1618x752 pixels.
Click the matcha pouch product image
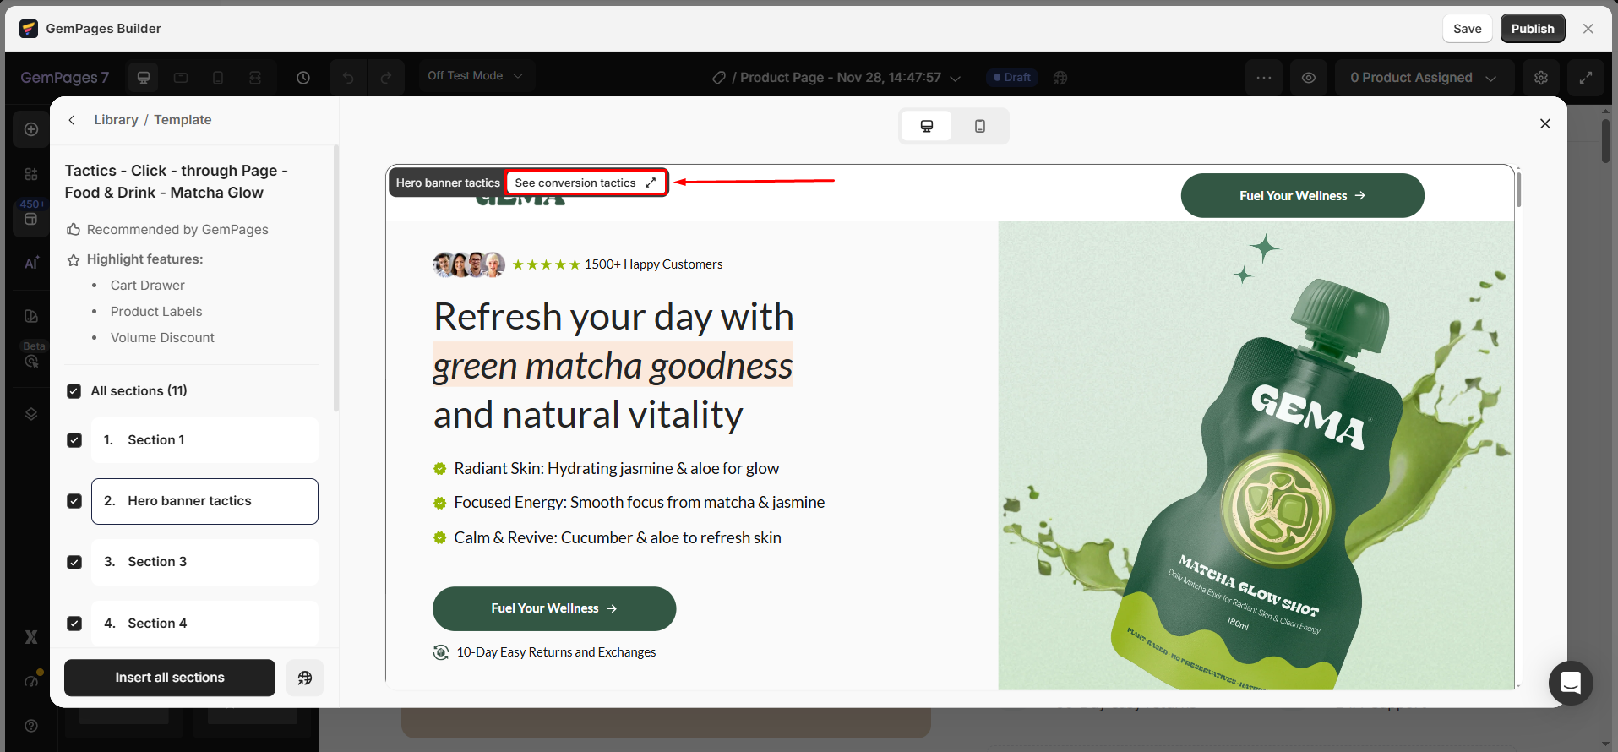[x=1256, y=455]
